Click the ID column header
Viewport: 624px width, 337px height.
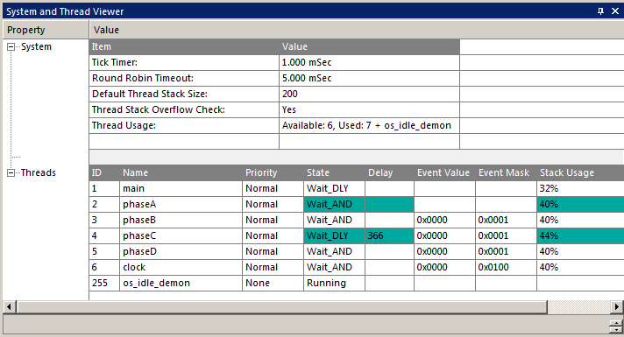(x=104, y=172)
